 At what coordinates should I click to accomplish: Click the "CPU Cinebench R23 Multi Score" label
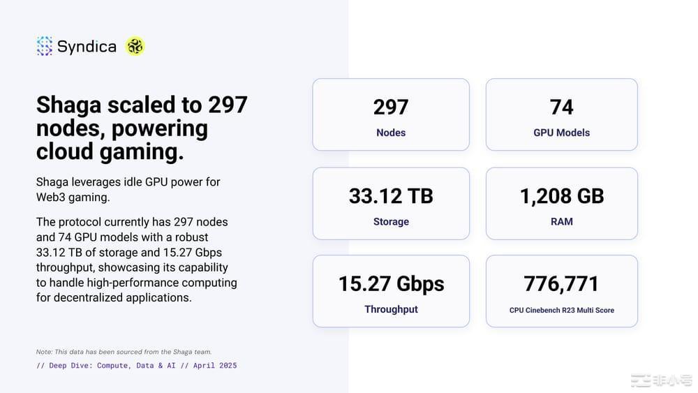coord(561,310)
